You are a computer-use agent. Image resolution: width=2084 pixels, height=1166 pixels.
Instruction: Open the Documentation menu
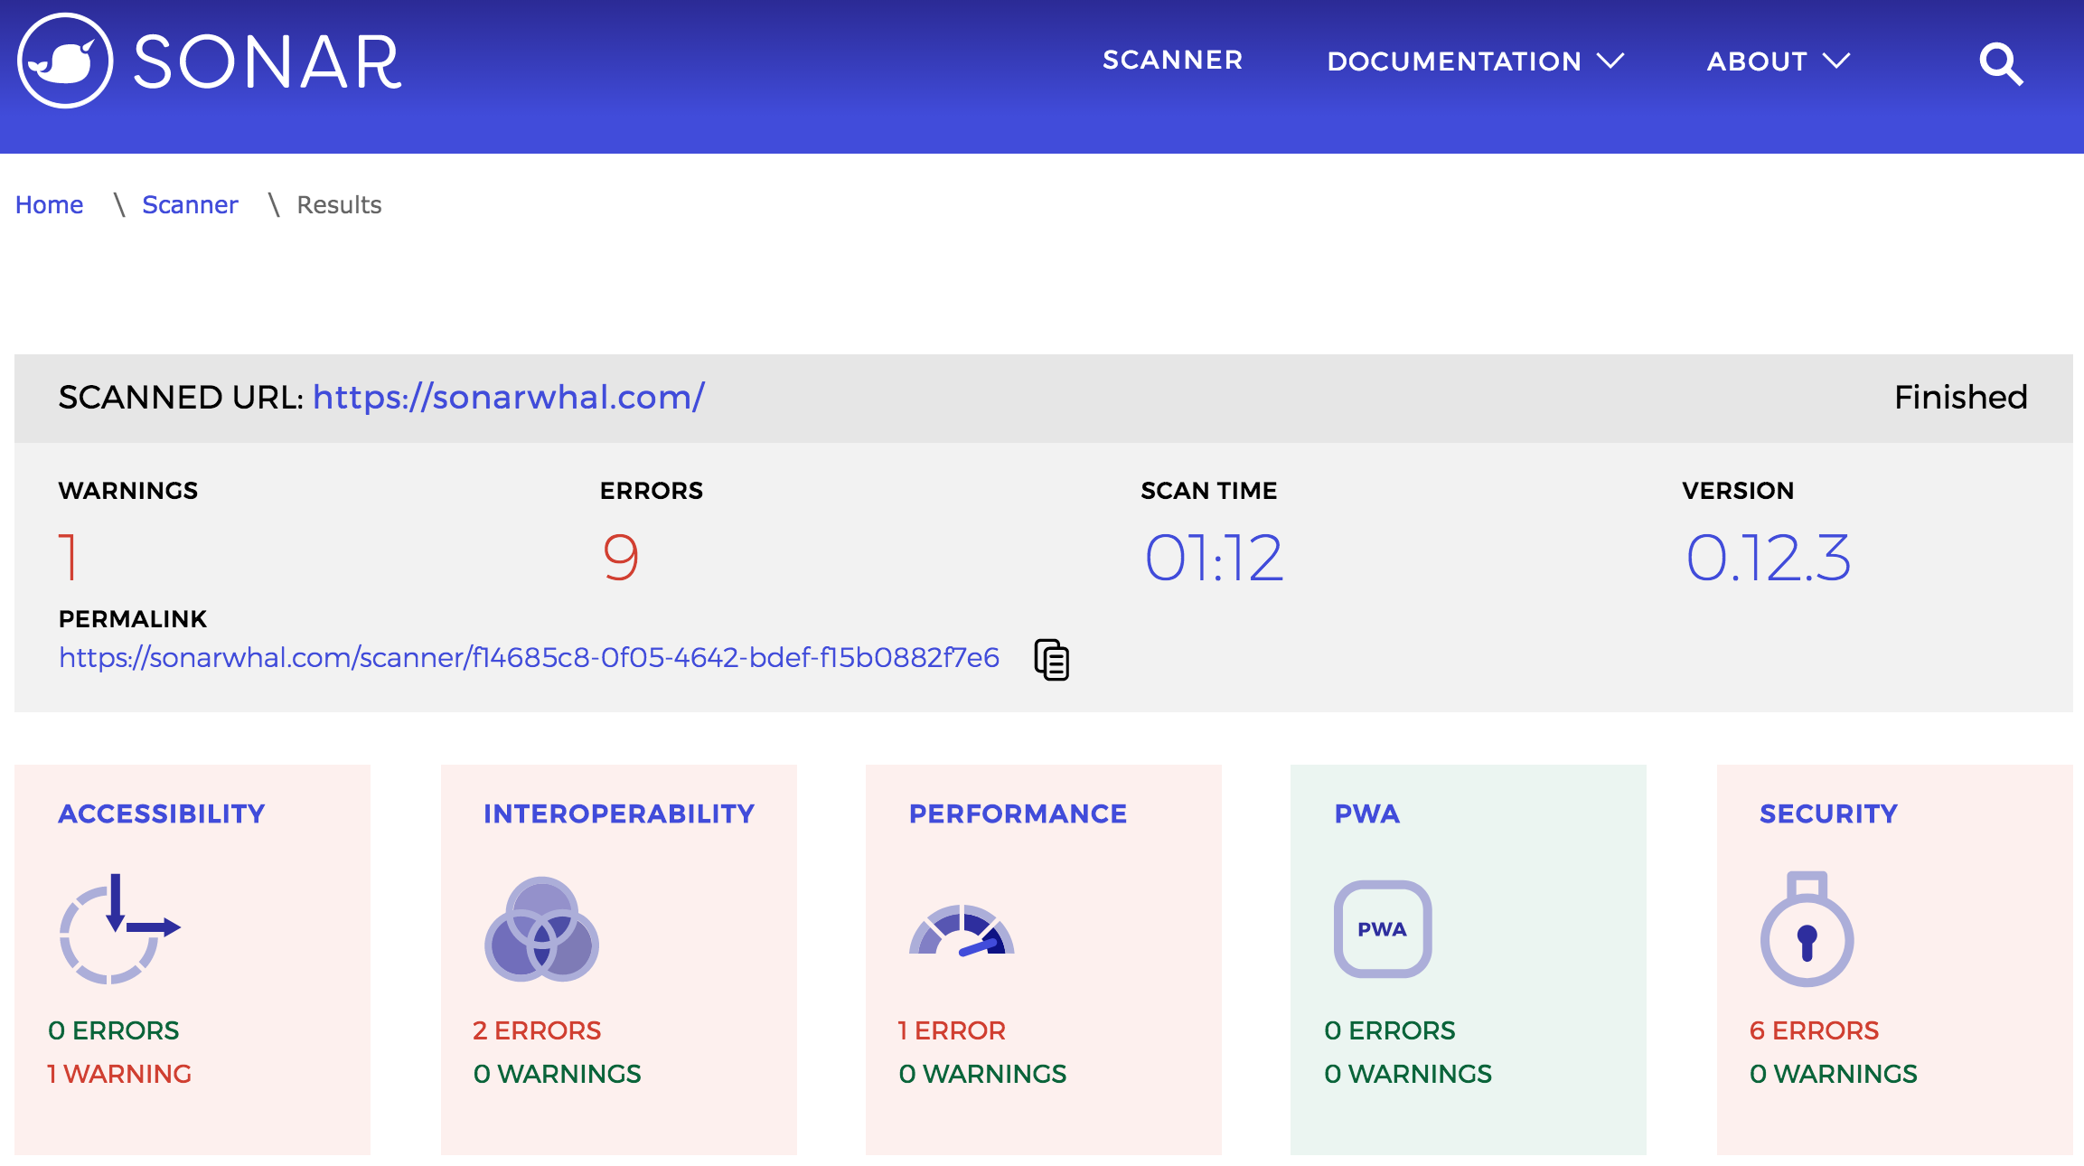pyautogui.click(x=1453, y=61)
